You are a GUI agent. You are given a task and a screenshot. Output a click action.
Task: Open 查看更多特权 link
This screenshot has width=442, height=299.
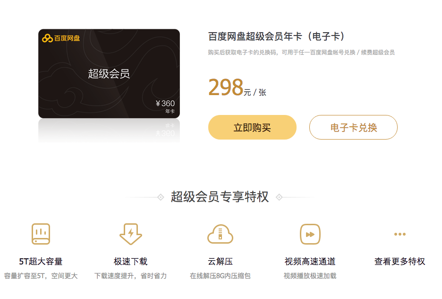click(399, 262)
